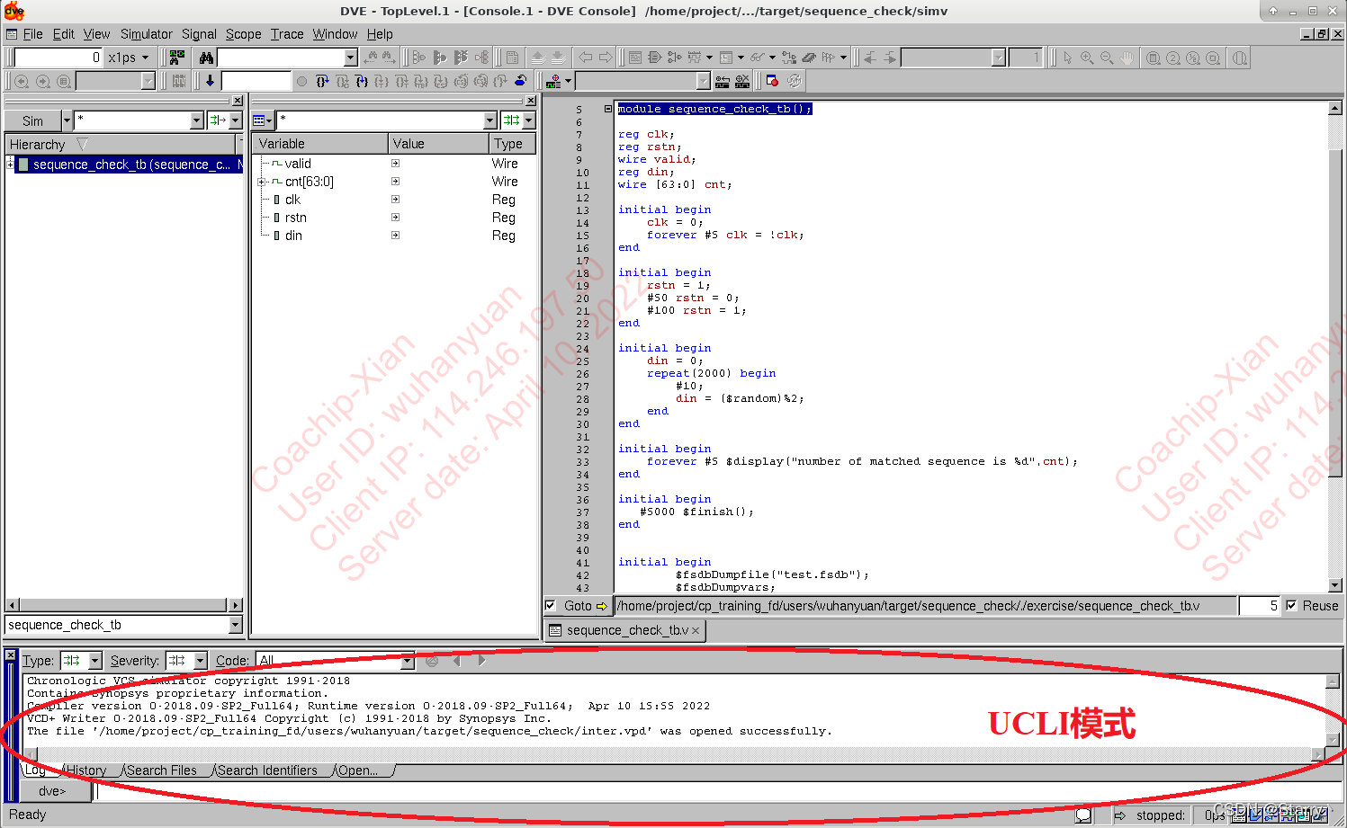1347x828 pixels.
Task: Open the console Code All dropdown
Action: point(408,661)
